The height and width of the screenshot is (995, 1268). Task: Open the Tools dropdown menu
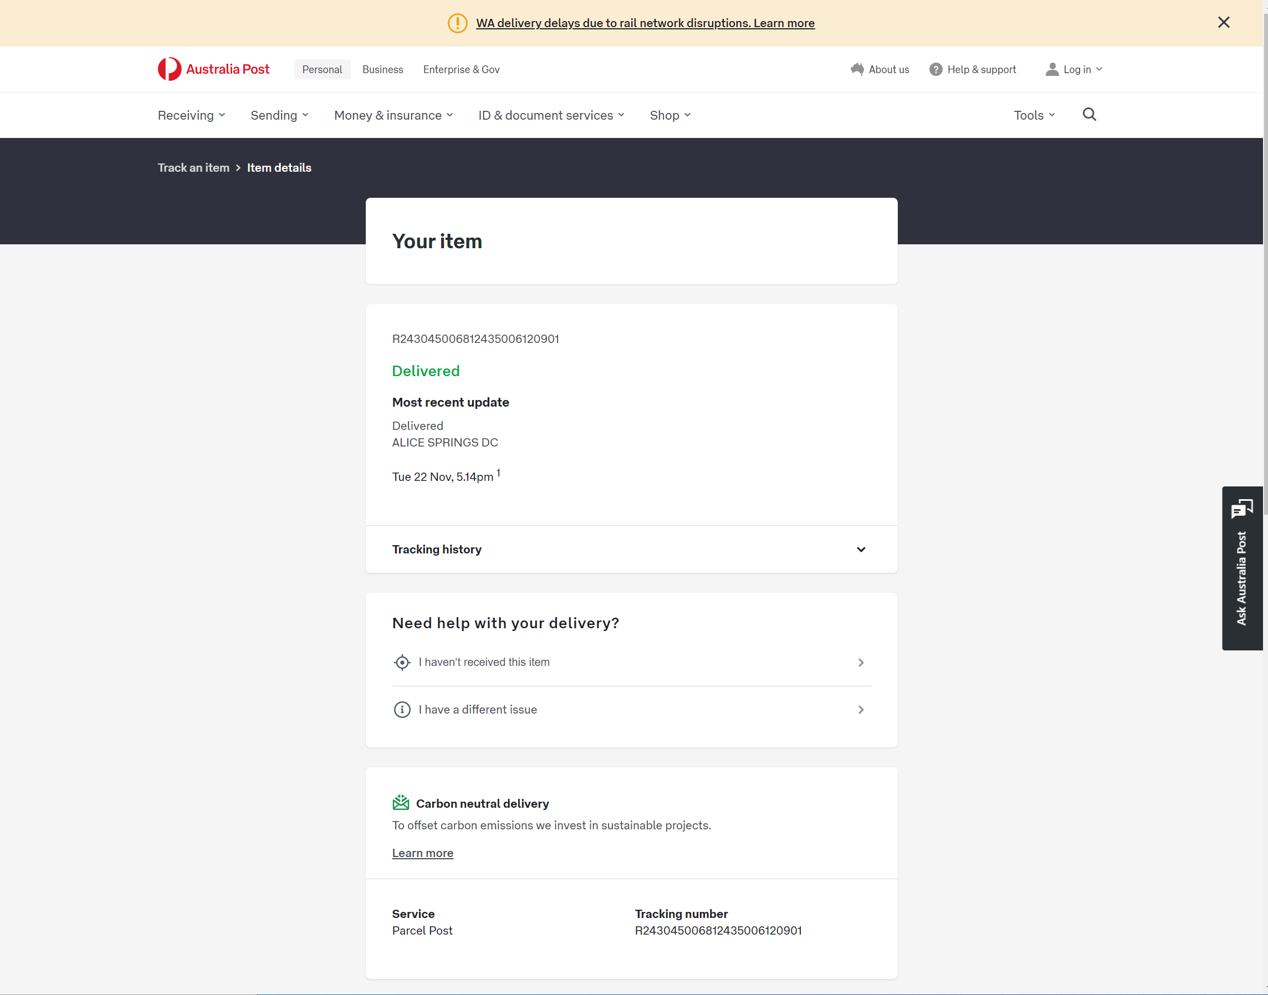pos(1034,115)
